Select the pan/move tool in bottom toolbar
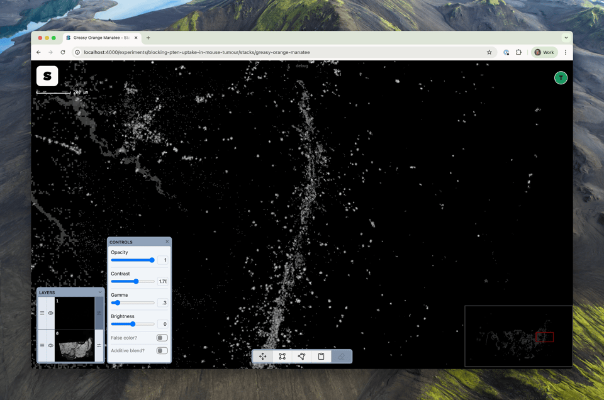The width and height of the screenshot is (604, 400). [x=263, y=357]
